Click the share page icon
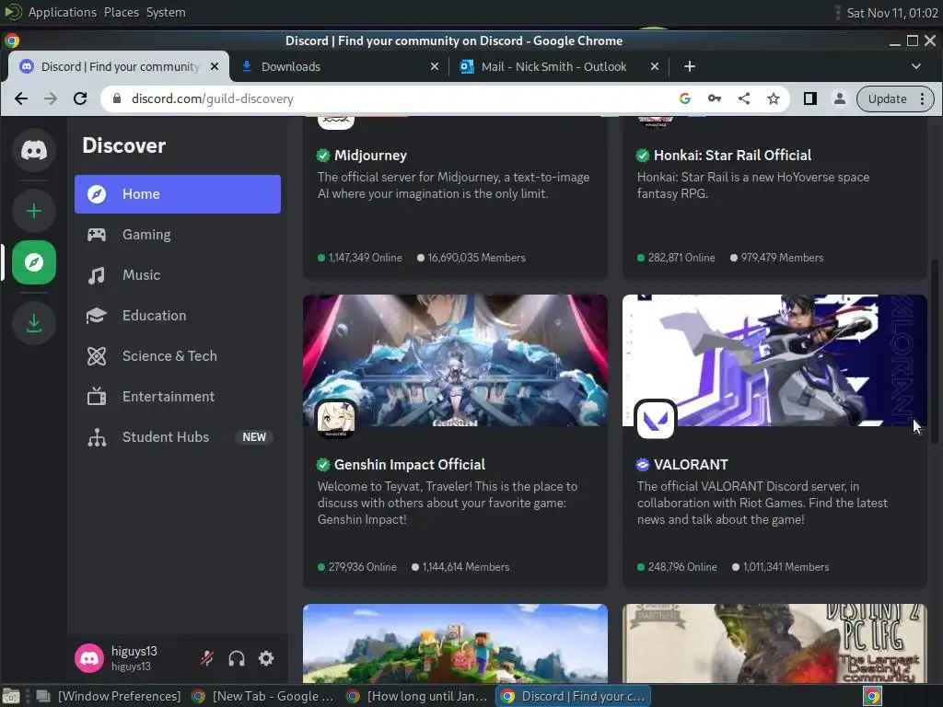 click(x=744, y=99)
